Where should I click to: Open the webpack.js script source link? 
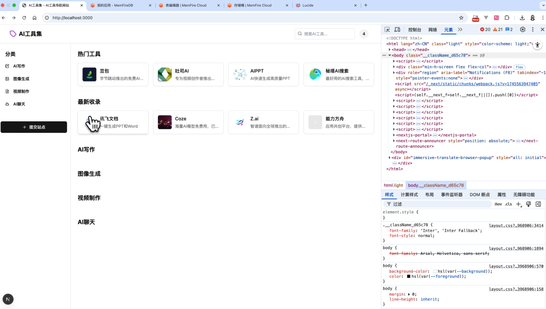click(482, 84)
